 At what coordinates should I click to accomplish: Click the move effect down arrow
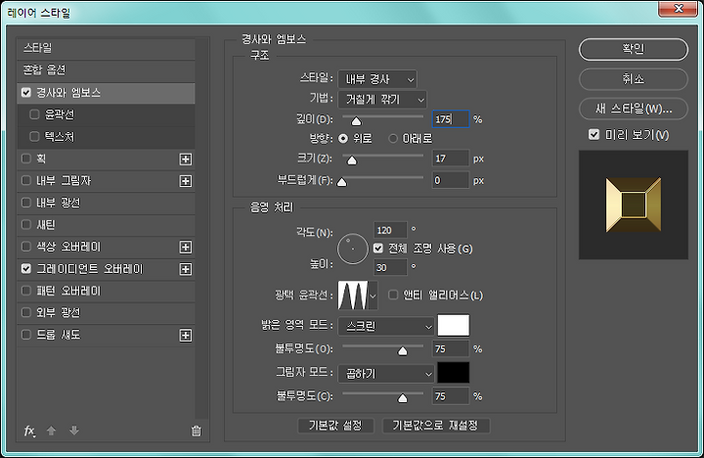(74, 431)
